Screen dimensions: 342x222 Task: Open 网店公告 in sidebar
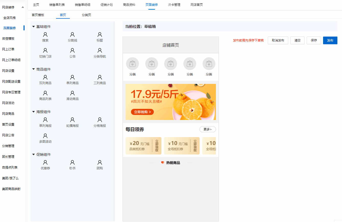[8, 135]
